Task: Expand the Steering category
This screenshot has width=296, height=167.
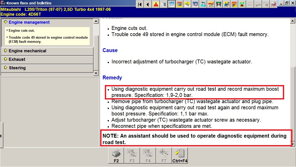Action: 17,68
